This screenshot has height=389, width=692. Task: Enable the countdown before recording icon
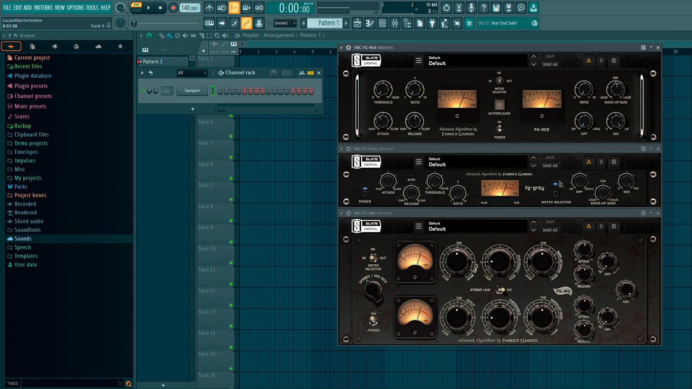tap(234, 8)
